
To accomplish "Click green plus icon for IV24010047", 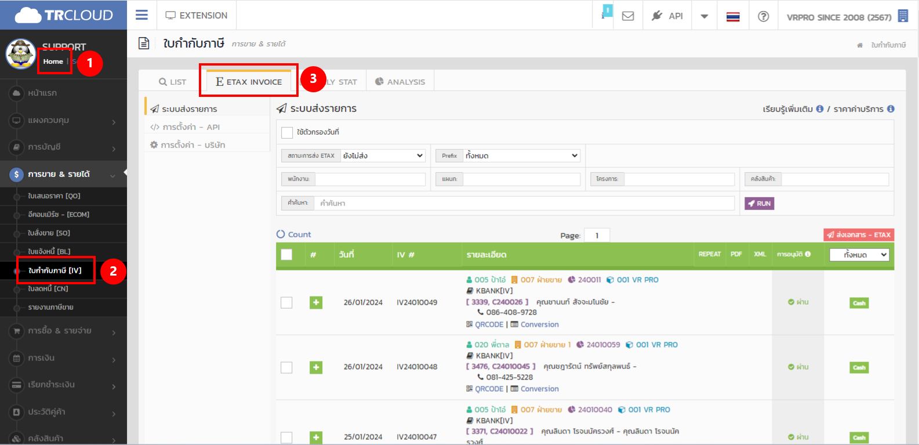I will (x=316, y=437).
